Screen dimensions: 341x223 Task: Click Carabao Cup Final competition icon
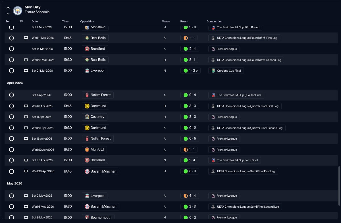[x=213, y=71]
